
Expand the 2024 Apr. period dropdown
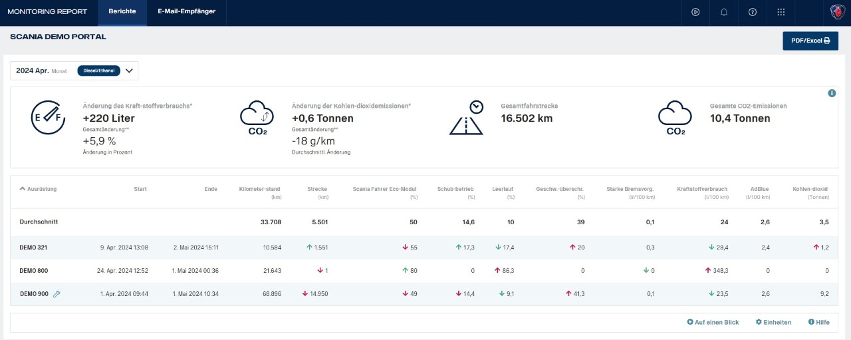[129, 71]
